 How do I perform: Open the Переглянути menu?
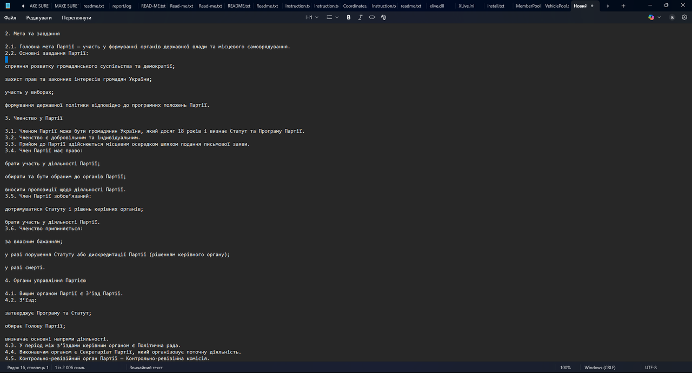(x=76, y=17)
